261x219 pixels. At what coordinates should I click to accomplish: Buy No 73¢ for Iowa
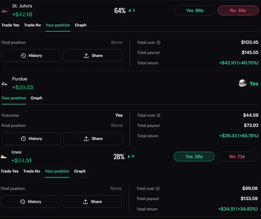pyautogui.click(x=237, y=156)
